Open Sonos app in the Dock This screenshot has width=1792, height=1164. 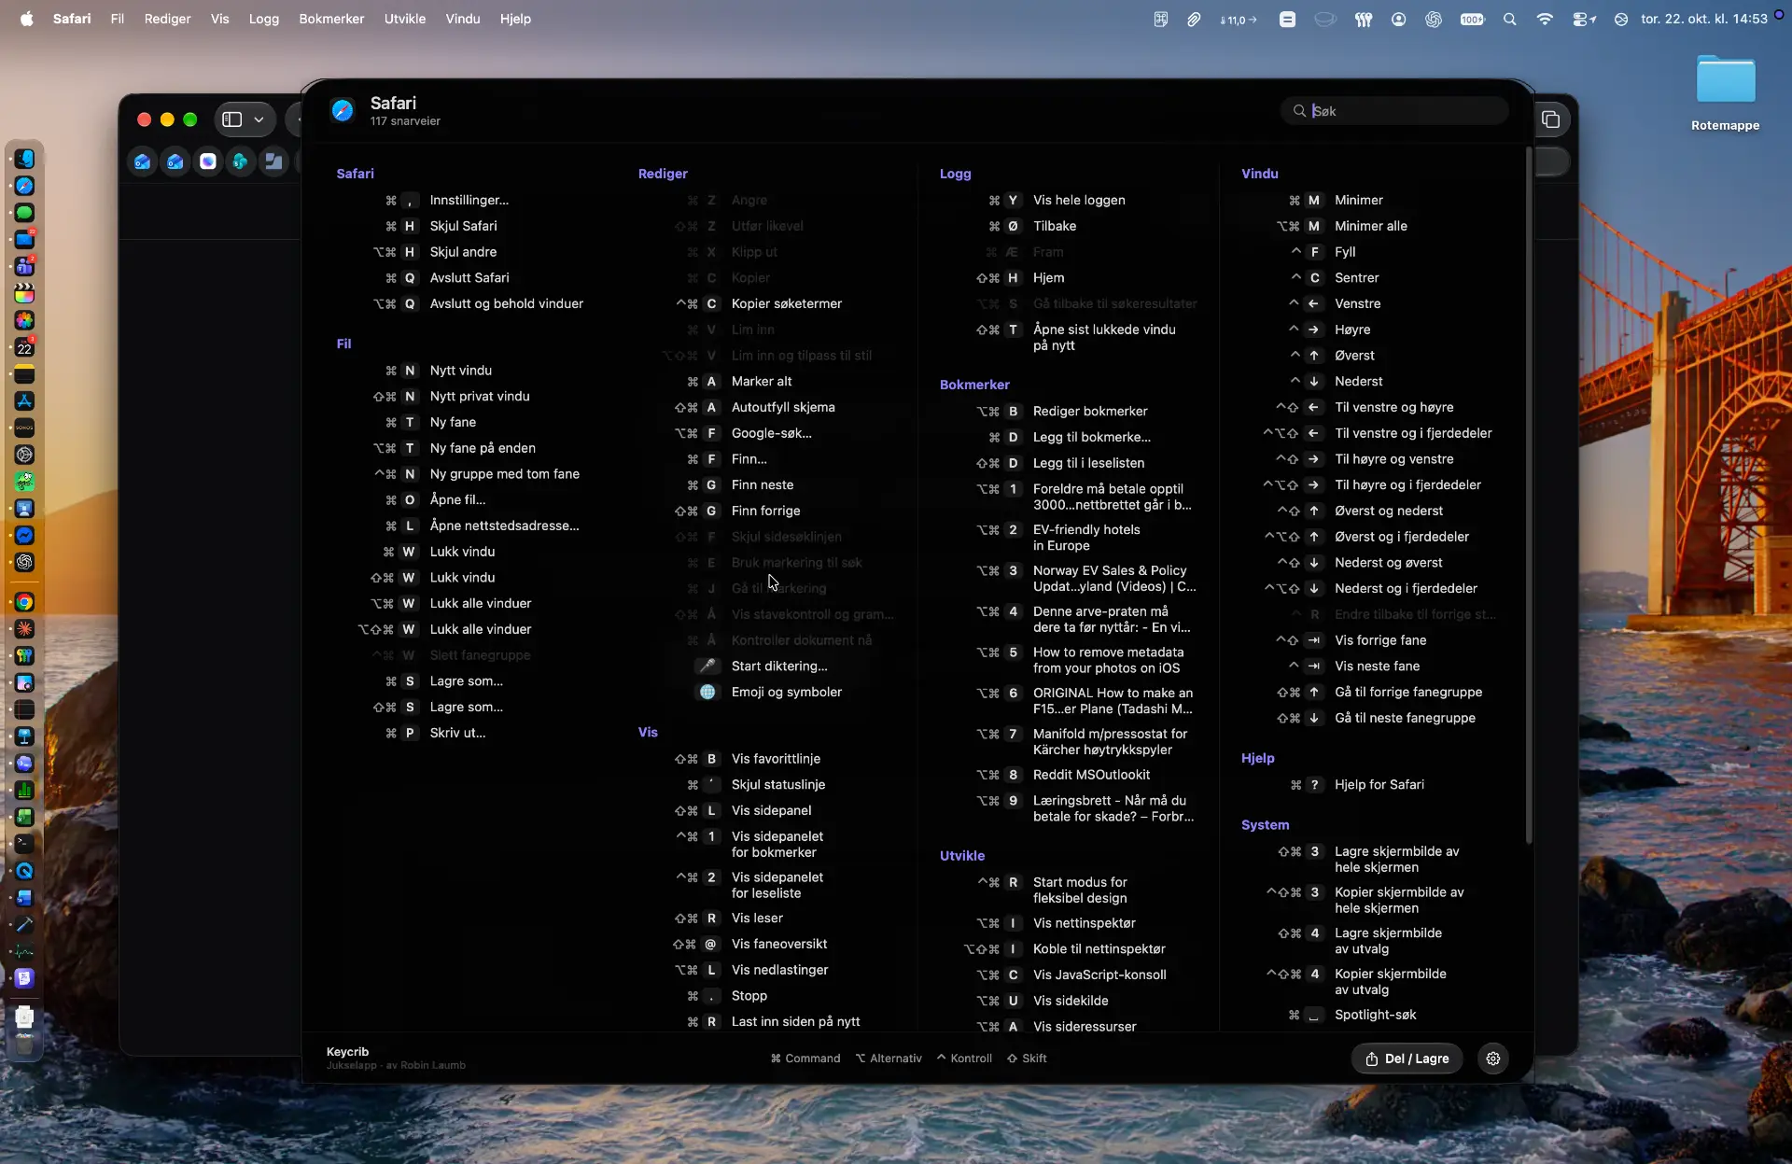(25, 428)
